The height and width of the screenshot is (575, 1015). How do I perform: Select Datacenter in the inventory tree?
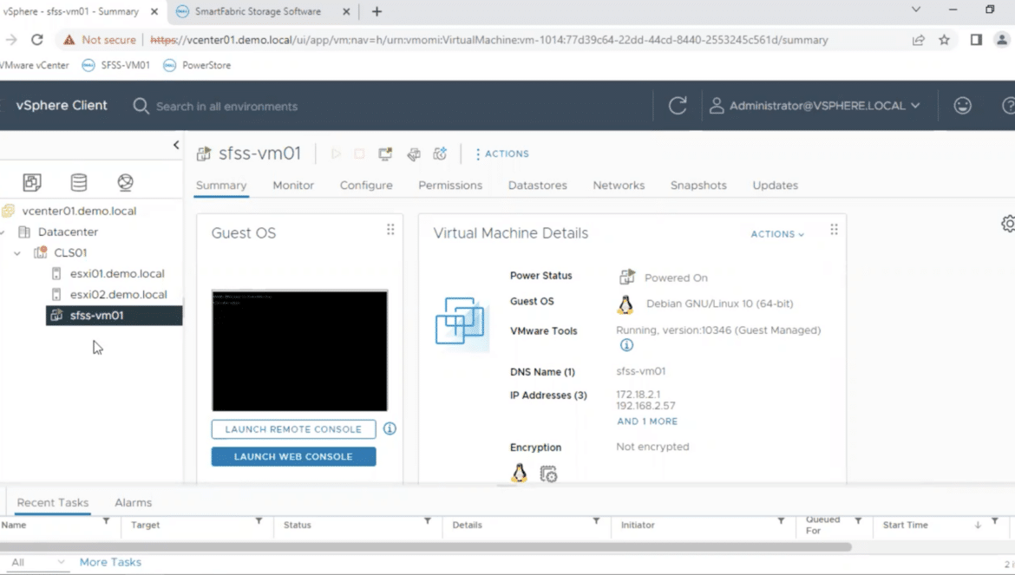coord(68,232)
